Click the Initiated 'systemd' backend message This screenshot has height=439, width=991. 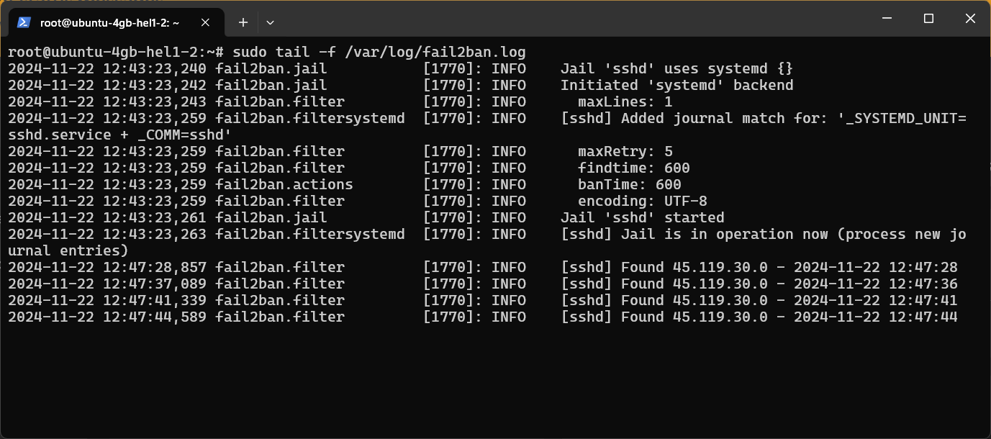tap(676, 85)
